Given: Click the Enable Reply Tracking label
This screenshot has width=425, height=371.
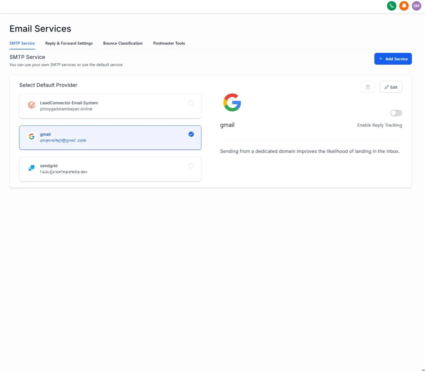Looking at the screenshot, I should click(379, 125).
